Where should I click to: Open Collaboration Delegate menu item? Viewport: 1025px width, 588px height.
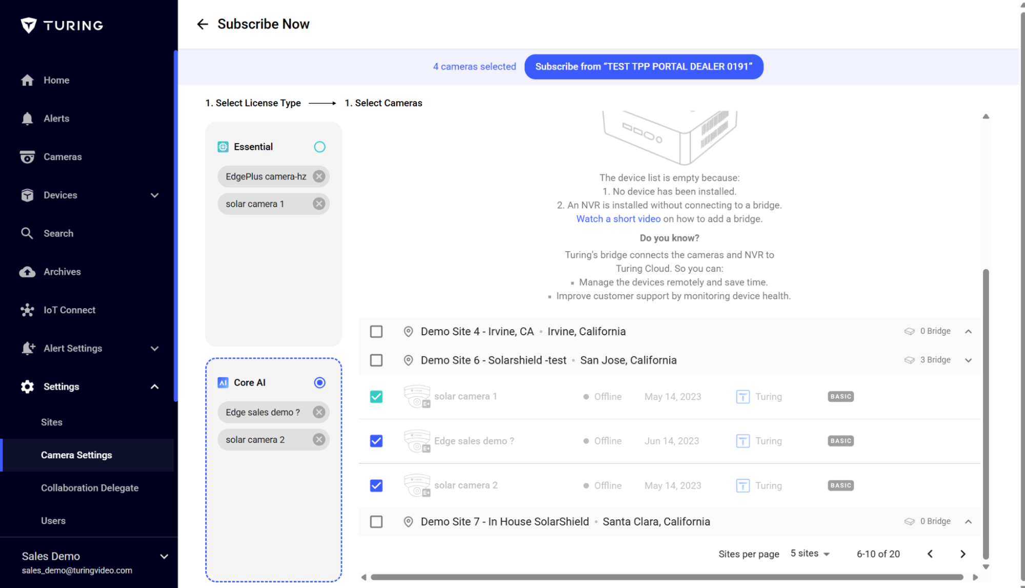[x=90, y=488]
